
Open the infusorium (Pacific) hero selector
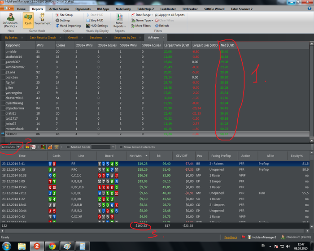click(10, 21)
